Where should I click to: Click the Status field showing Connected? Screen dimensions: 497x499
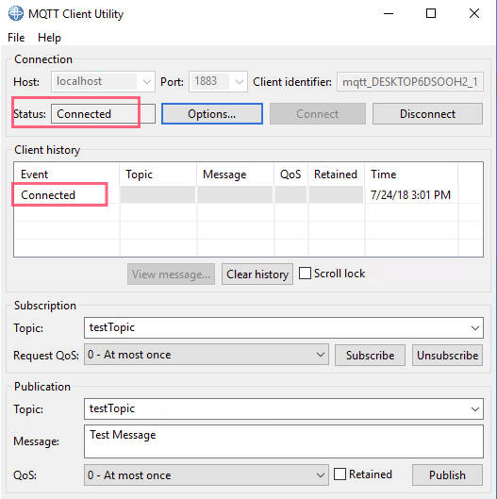(x=103, y=113)
